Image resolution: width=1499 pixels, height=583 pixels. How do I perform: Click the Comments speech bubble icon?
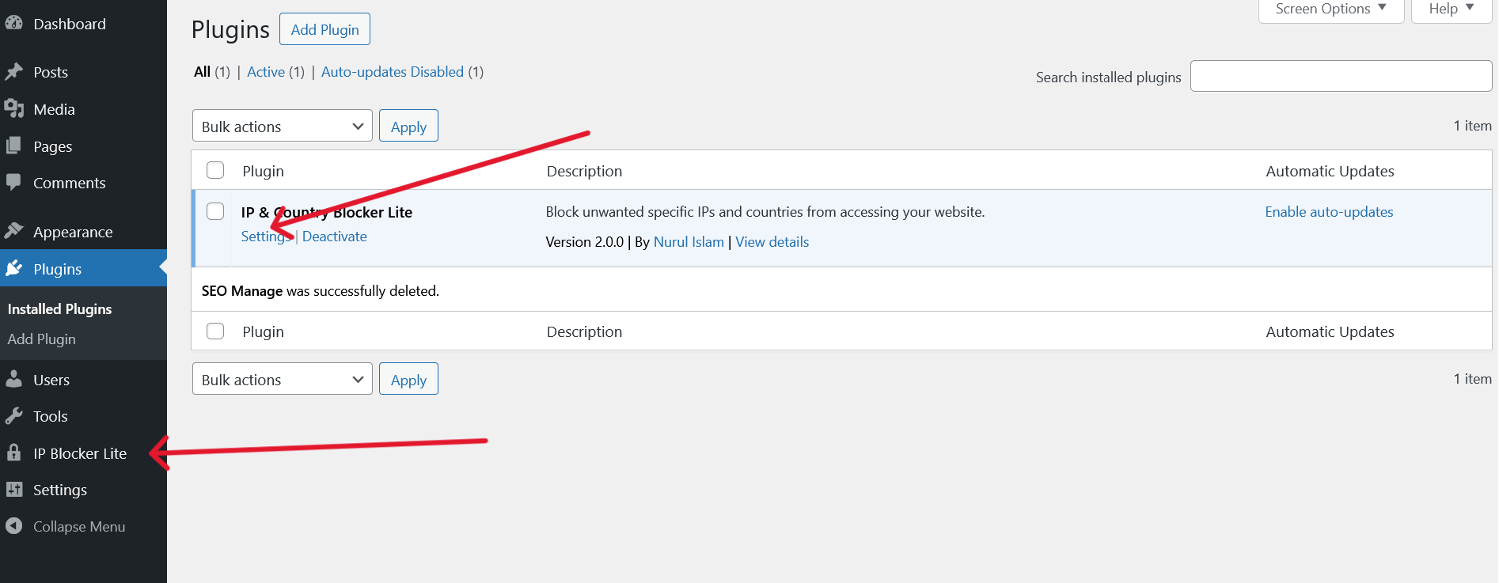[13, 183]
